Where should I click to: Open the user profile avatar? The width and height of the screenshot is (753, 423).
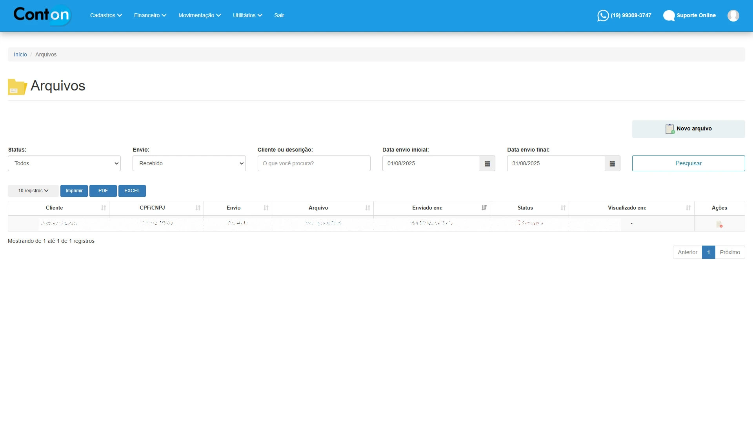(733, 15)
